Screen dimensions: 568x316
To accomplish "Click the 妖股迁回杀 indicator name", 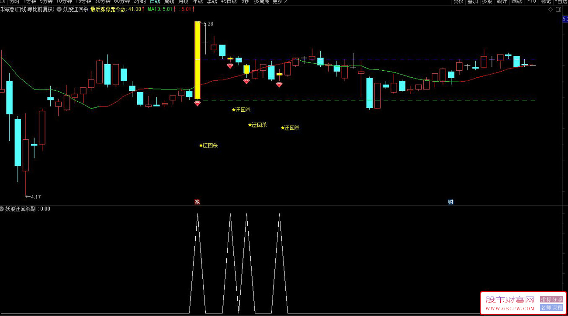I will 75,9.
